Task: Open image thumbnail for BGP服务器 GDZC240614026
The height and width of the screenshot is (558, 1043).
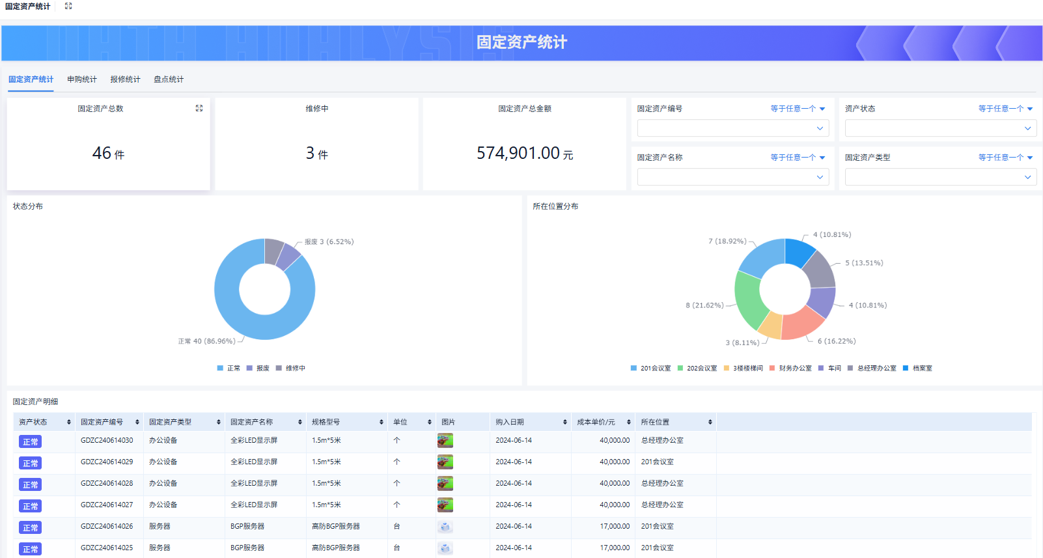Action: click(x=445, y=527)
